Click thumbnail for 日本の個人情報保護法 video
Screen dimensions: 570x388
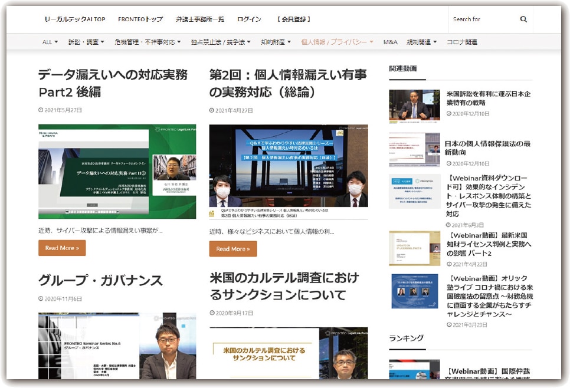[x=414, y=150]
